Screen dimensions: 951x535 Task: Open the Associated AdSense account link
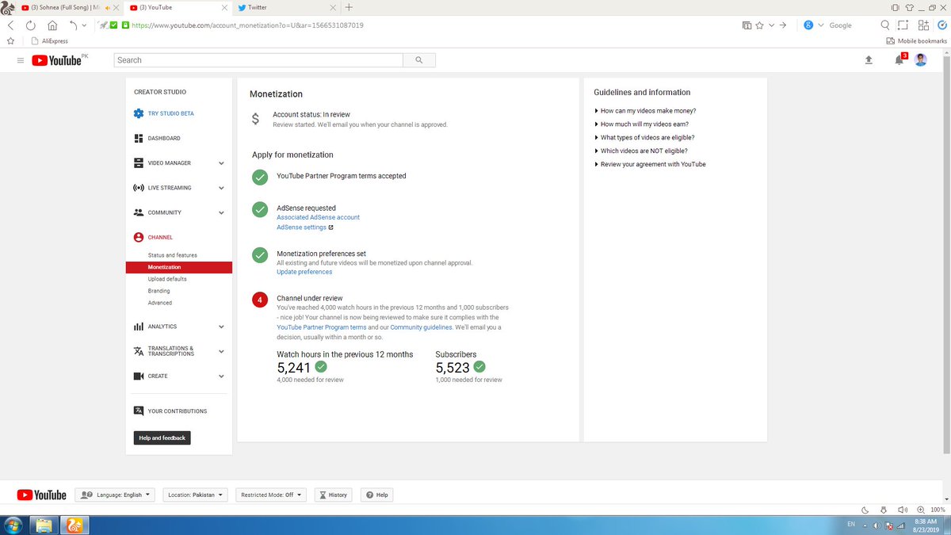(318, 217)
